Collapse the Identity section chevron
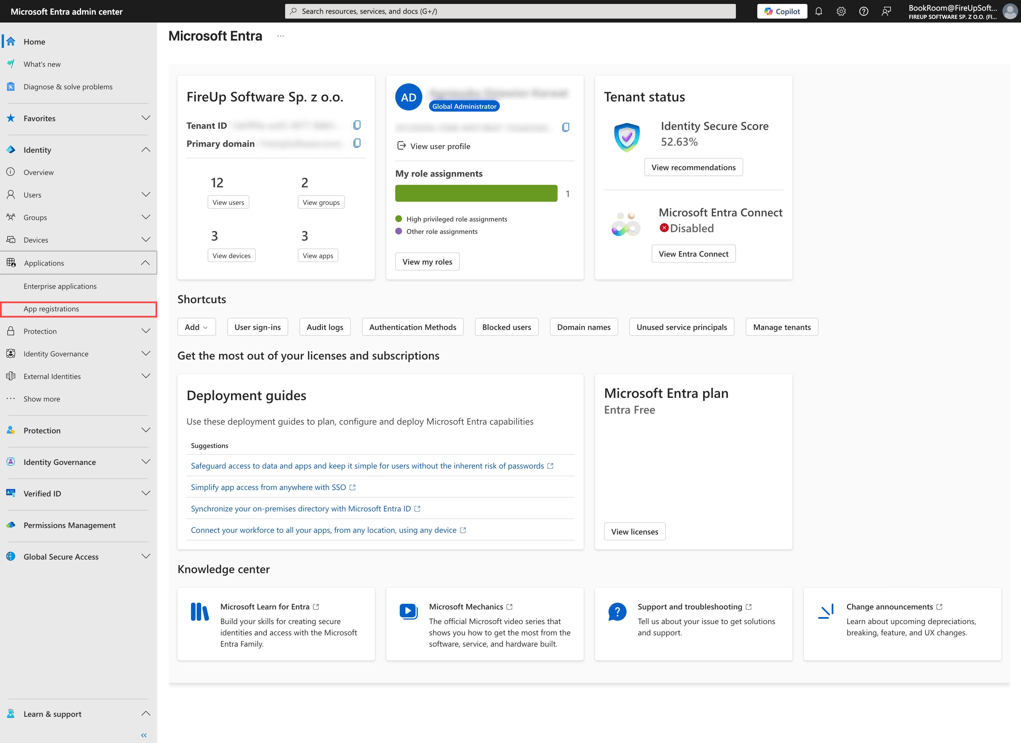 146,150
